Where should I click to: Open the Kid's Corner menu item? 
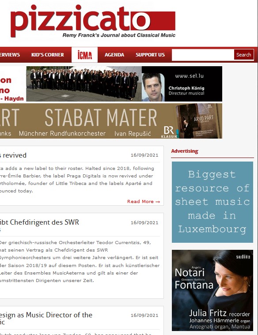(x=48, y=55)
